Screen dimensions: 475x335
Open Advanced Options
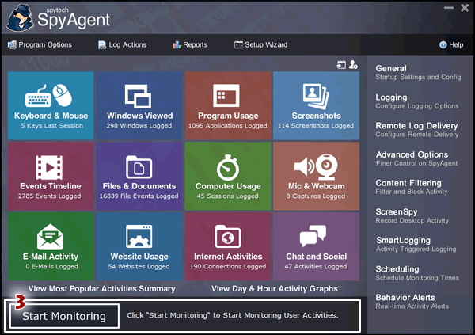tap(417, 158)
